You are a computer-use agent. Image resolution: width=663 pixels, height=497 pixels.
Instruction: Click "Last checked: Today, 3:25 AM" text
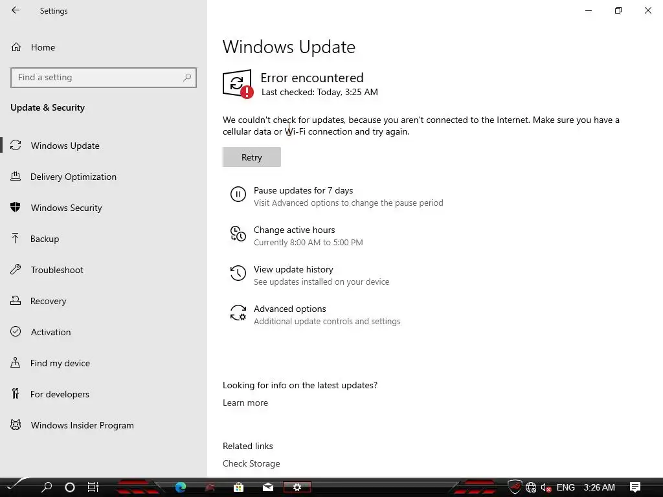coord(320,92)
